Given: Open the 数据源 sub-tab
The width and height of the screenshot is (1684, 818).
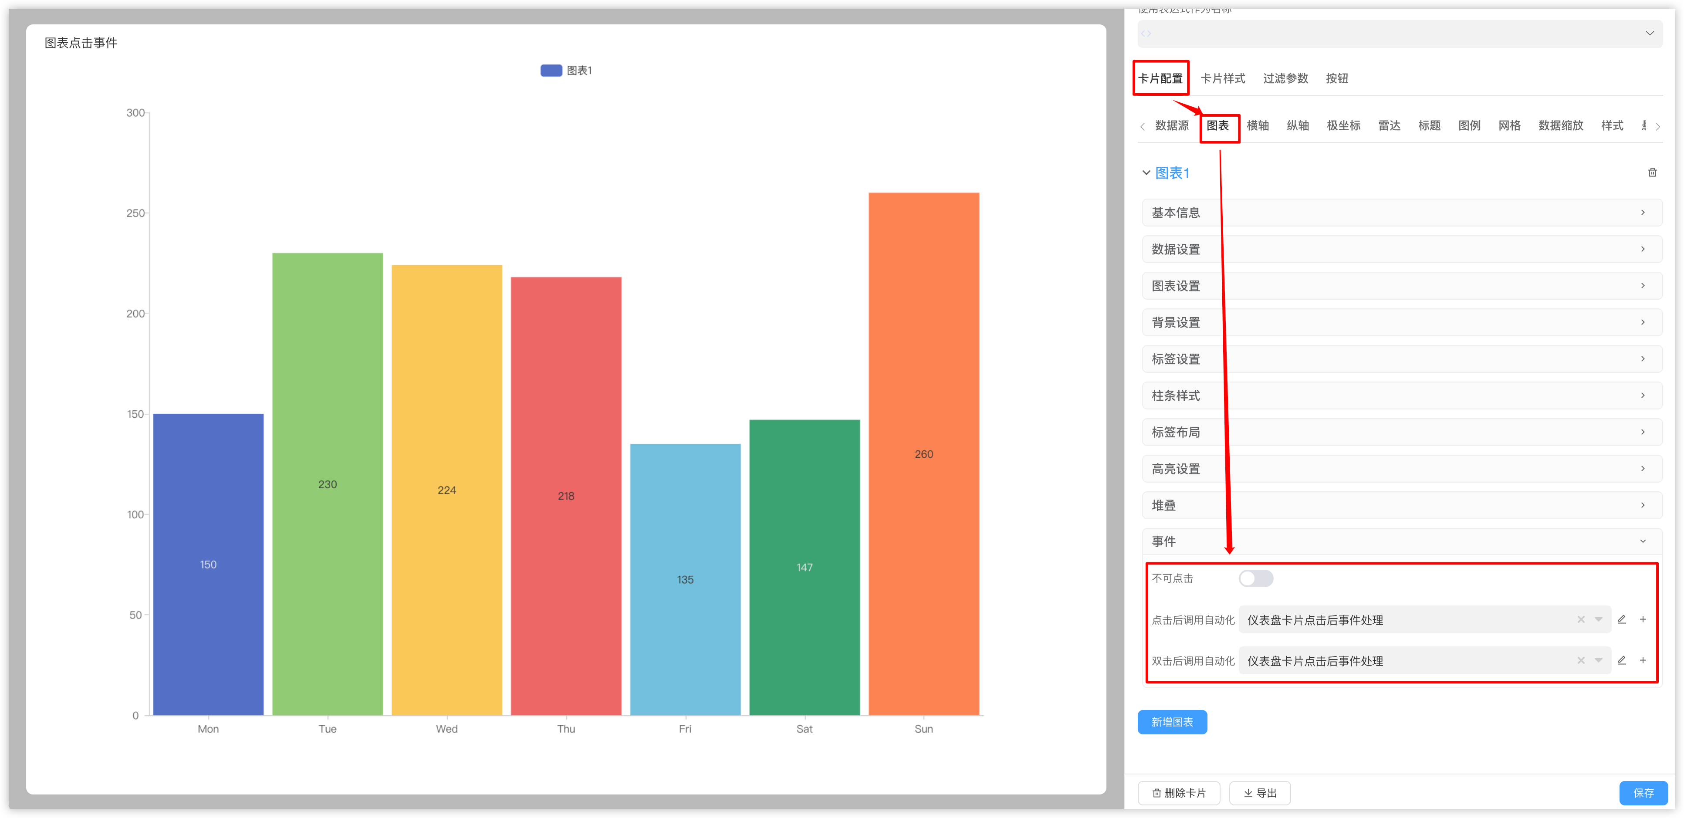Looking at the screenshot, I should [1171, 125].
